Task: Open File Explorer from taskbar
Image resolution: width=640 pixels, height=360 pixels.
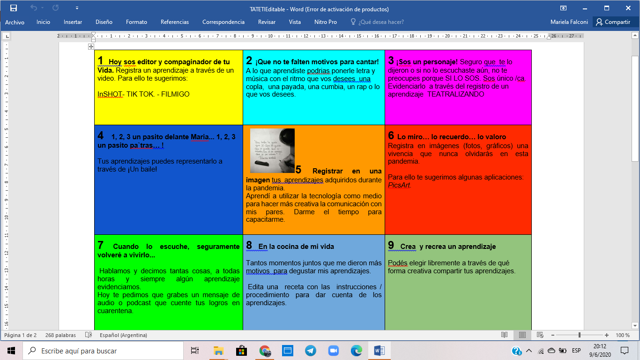Action: click(x=218, y=351)
